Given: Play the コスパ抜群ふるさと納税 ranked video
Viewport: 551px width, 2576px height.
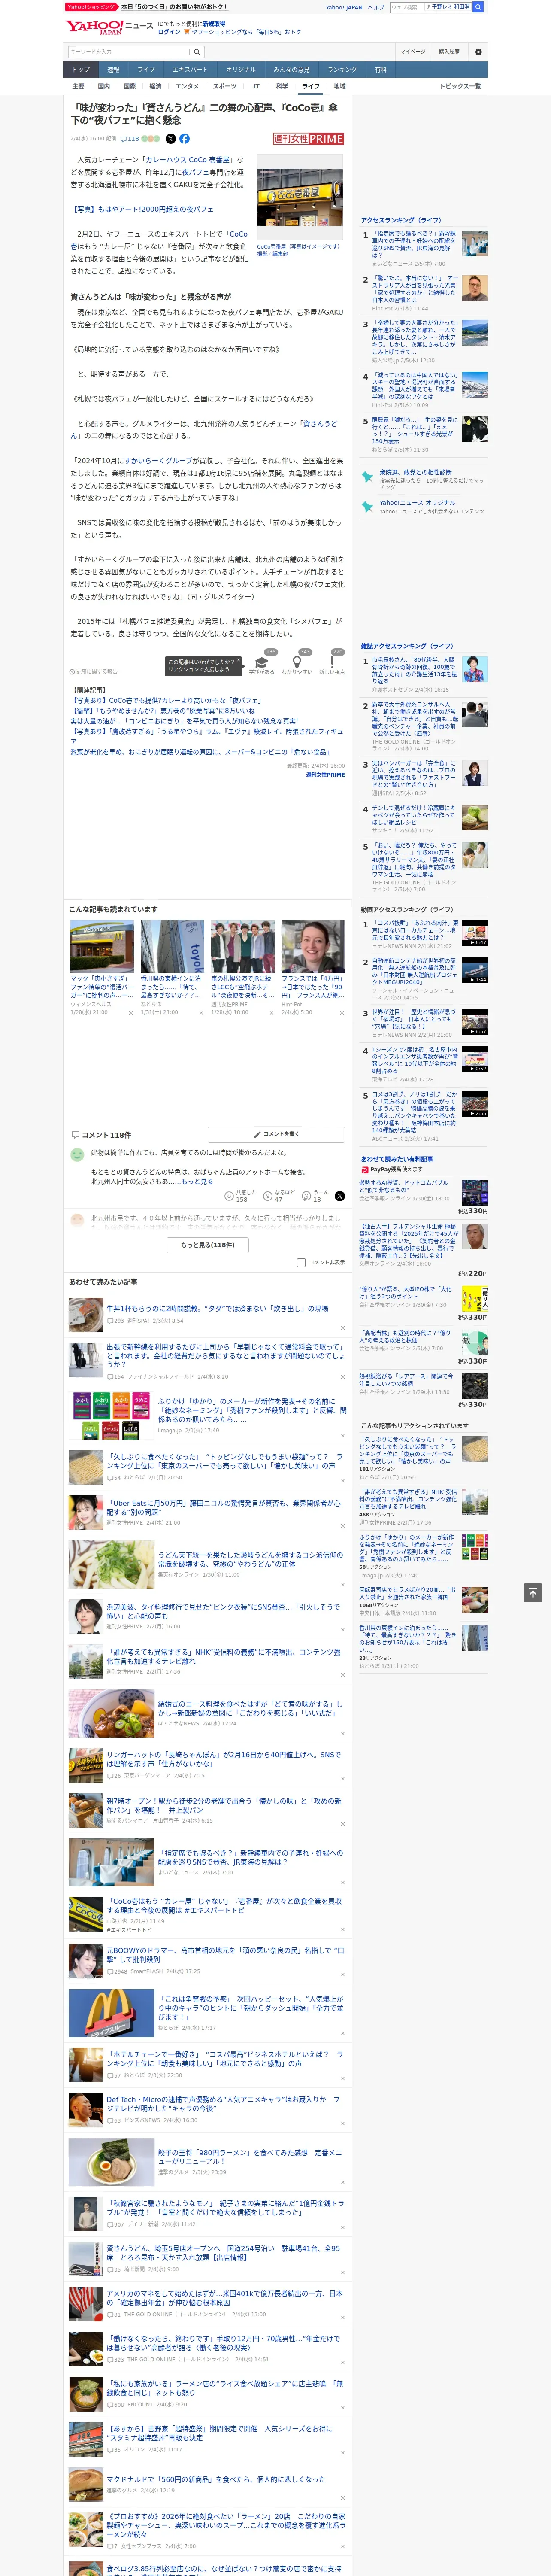Looking at the screenshot, I should tap(475, 933).
